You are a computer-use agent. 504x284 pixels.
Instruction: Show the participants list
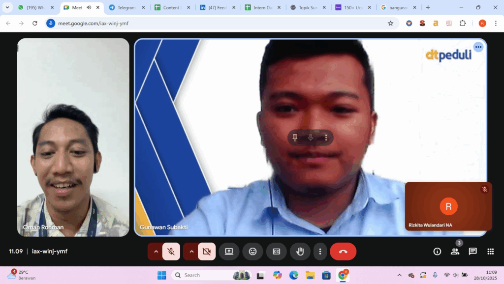pyautogui.click(x=455, y=252)
